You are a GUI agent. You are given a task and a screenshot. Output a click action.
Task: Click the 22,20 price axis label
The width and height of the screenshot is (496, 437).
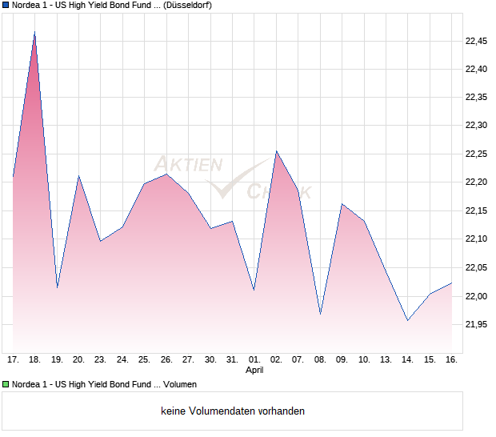[x=476, y=182]
